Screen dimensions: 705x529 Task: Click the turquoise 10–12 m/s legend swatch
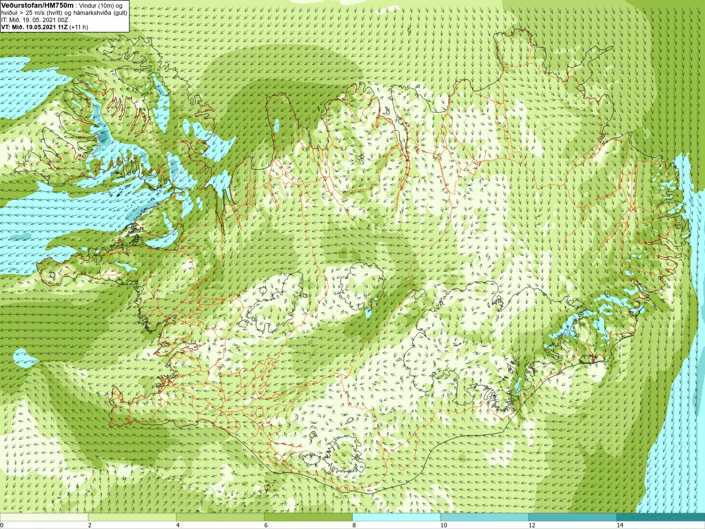pyautogui.click(x=485, y=517)
